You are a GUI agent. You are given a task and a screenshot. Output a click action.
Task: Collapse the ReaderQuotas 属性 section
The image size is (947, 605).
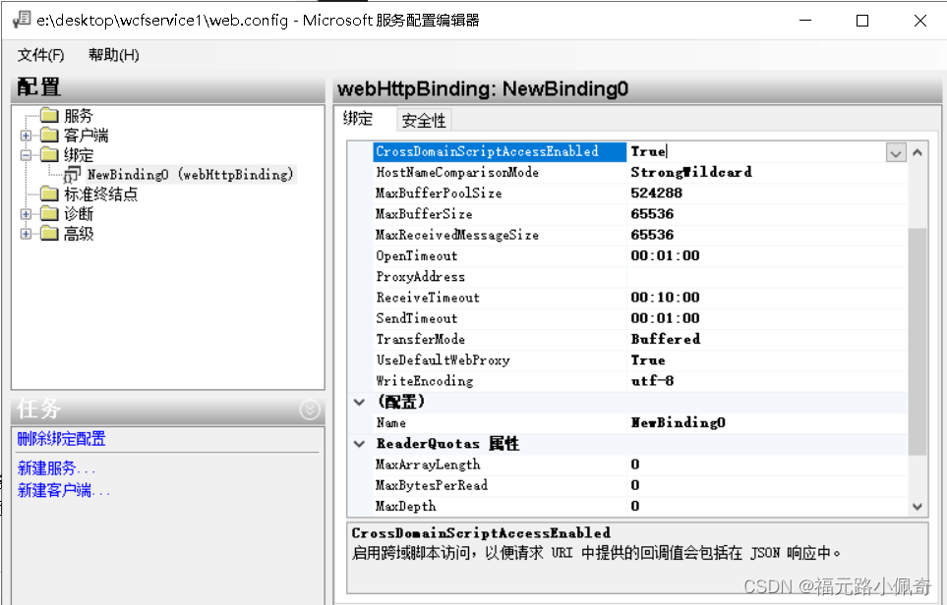[x=359, y=444]
